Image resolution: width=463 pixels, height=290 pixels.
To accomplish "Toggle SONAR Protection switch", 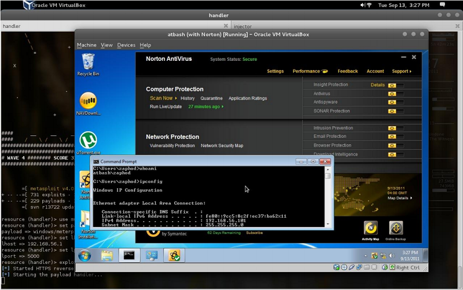I will pos(396,111).
